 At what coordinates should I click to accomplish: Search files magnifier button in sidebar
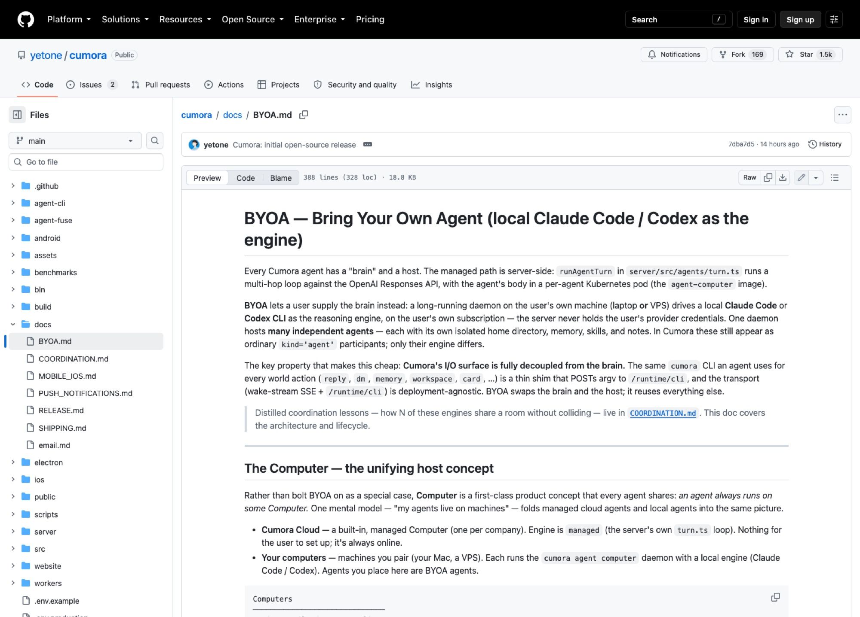[155, 140]
